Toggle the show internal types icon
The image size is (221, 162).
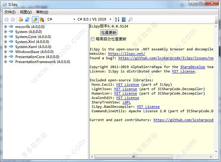coord(42,19)
